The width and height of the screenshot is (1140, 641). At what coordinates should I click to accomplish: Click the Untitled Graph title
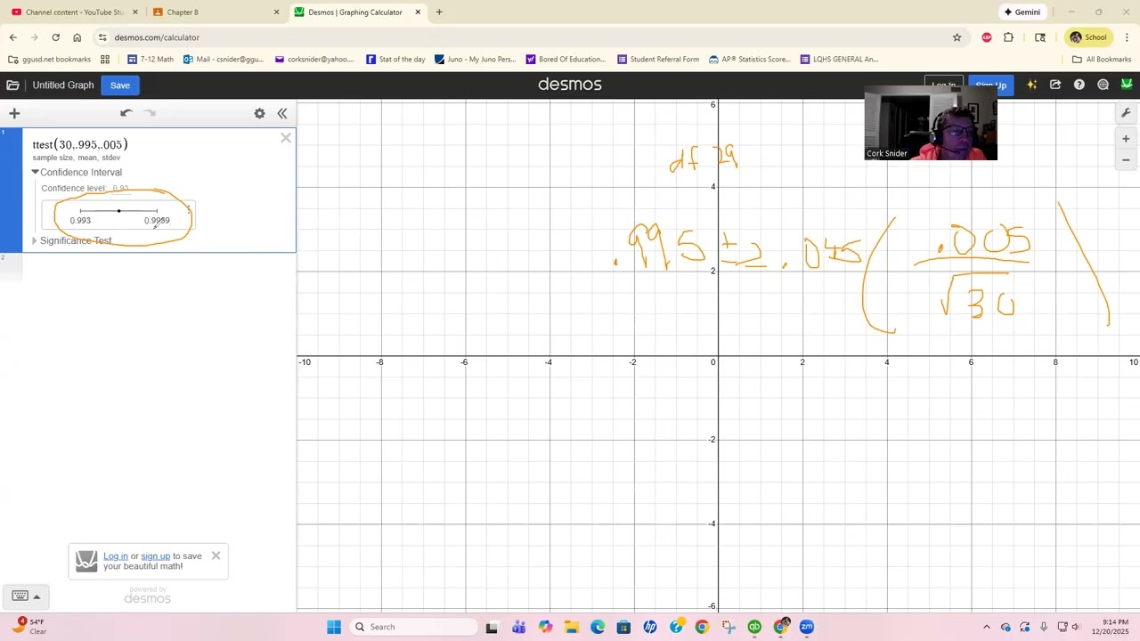63,85
